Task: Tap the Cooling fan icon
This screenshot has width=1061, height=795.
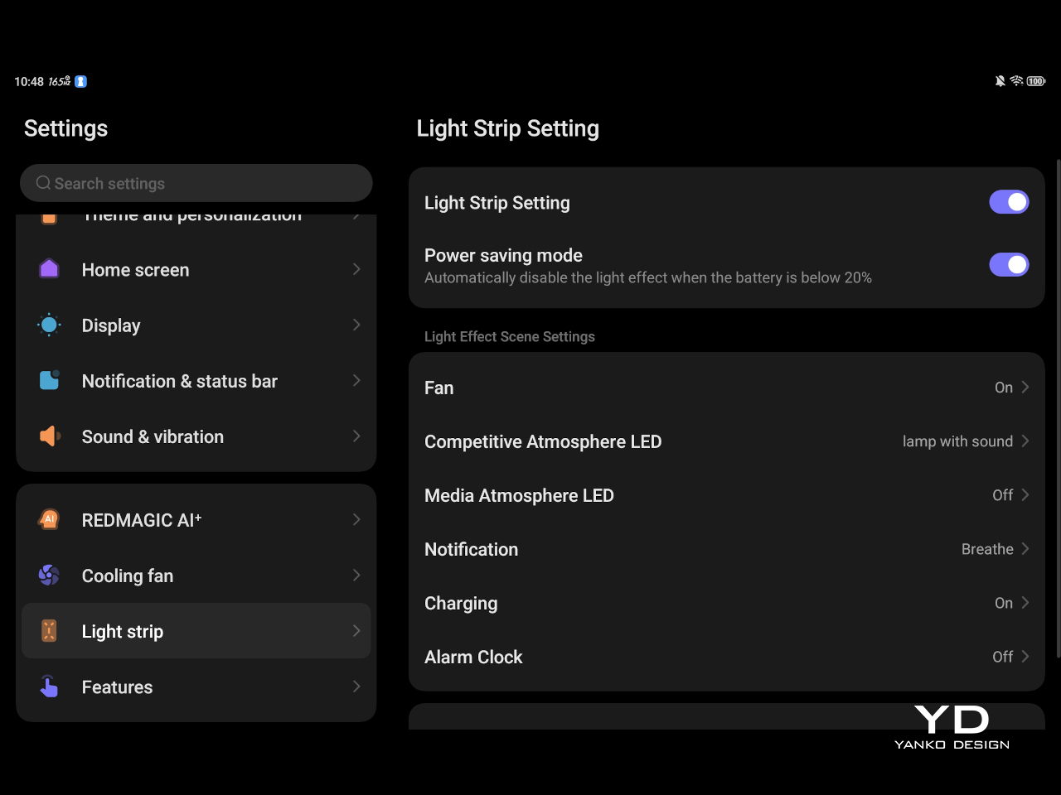Action: tap(49, 575)
